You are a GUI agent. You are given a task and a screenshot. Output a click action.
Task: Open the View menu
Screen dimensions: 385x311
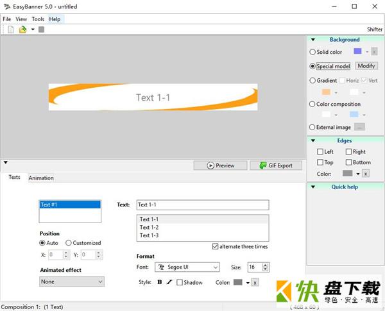coord(21,19)
